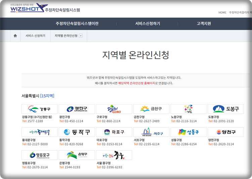Open the 도봉구 banner
This screenshot has height=179, width=252.
pyautogui.click(x=226, y=109)
